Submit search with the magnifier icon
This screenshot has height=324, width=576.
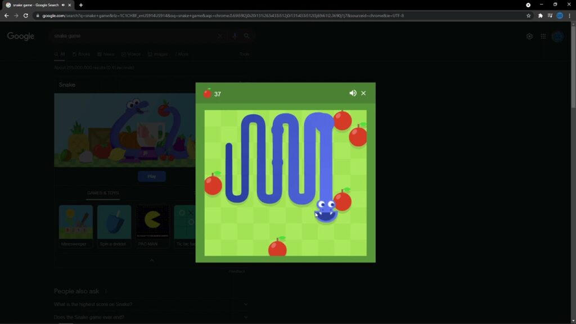click(x=246, y=36)
